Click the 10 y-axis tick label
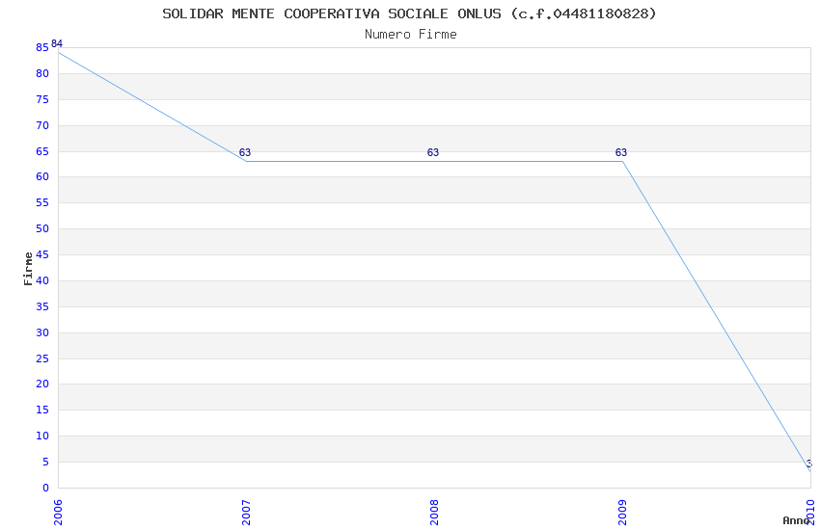This screenshot has height=530, width=820. coord(42,436)
